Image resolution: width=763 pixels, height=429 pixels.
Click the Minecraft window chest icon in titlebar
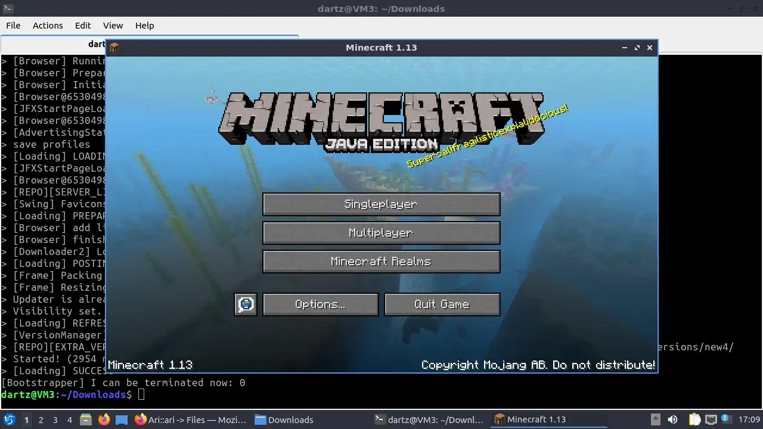[114, 48]
